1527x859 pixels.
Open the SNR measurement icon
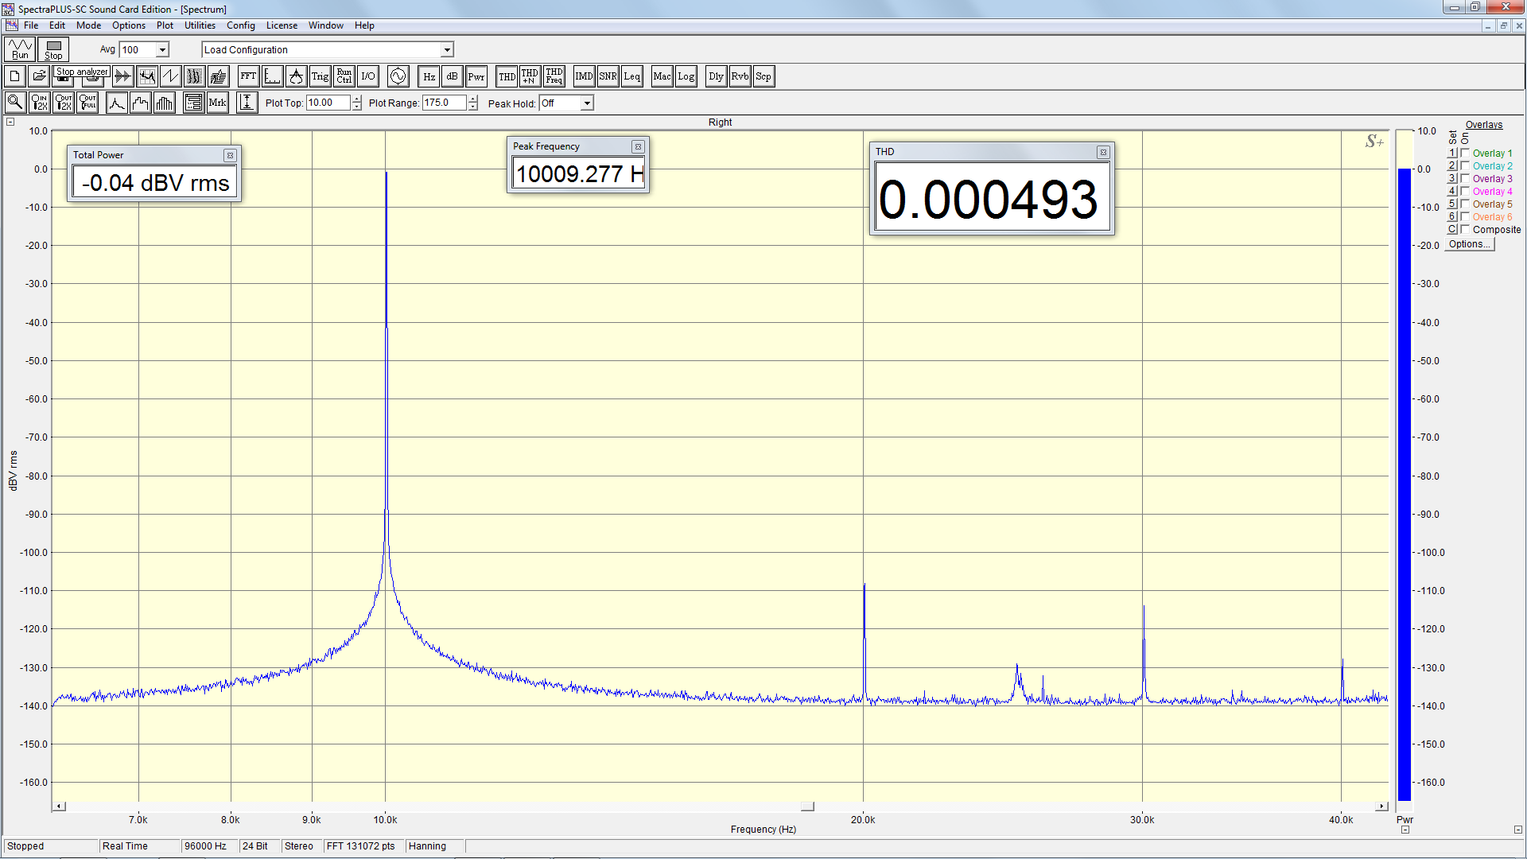[608, 76]
